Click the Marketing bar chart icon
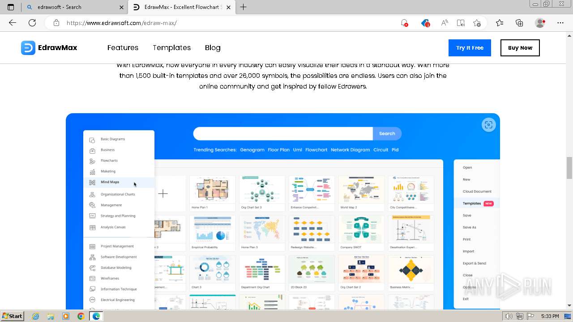This screenshot has width=573, height=322. [x=92, y=172]
